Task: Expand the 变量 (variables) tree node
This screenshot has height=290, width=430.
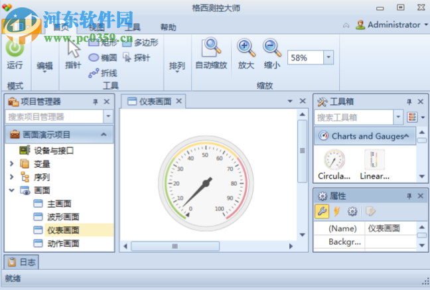Action: click(x=11, y=164)
